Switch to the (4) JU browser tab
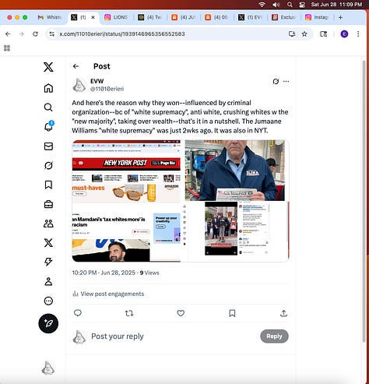369x384 pixels. (x=184, y=17)
